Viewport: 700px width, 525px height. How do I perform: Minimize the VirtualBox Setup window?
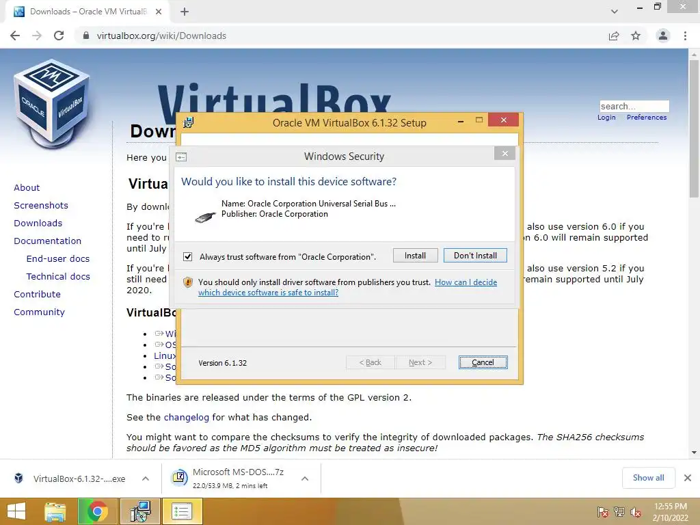pos(460,121)
